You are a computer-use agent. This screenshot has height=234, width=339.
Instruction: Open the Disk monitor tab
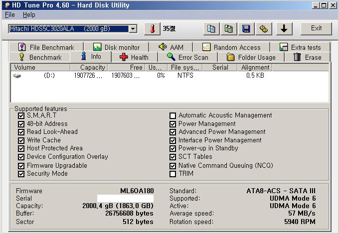click(x=116, y=47)
